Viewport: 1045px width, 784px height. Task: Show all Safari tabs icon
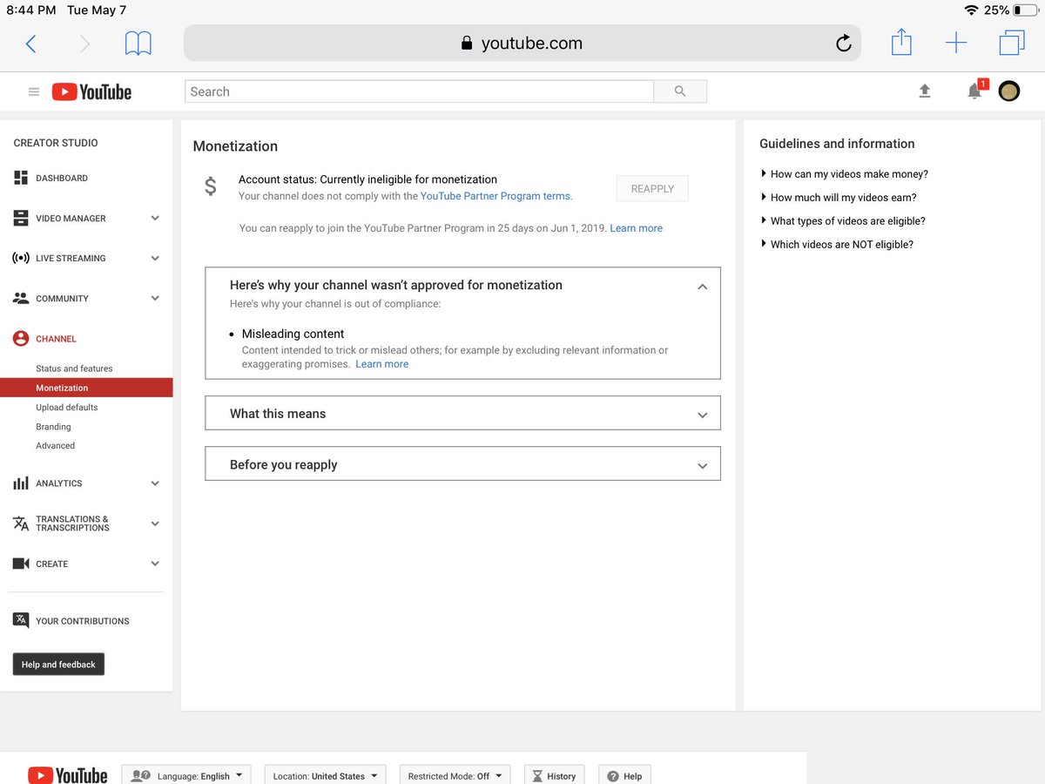click(x=1012, y=43)
